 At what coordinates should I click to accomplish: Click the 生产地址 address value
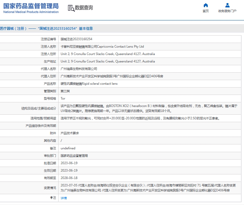click(108, 62)
